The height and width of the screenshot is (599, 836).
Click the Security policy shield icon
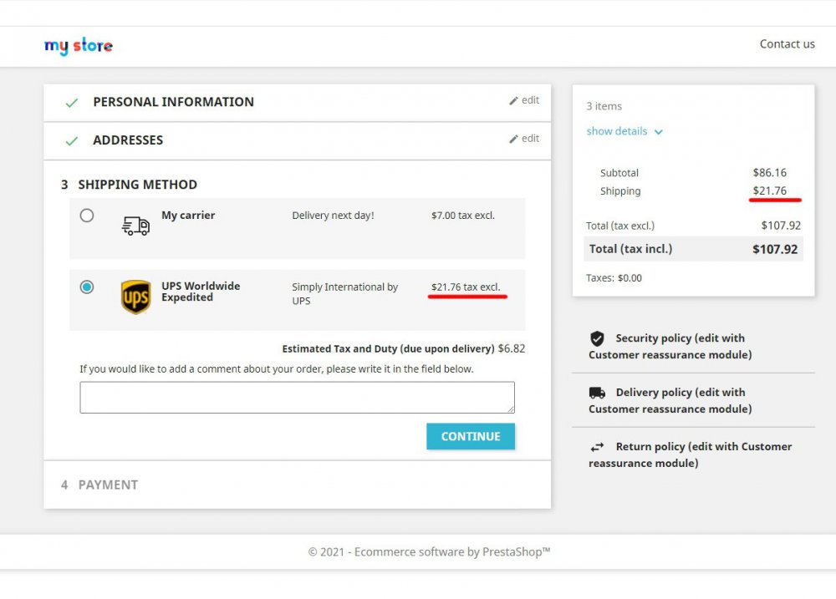pyautogui.click(x=597, y=338)
